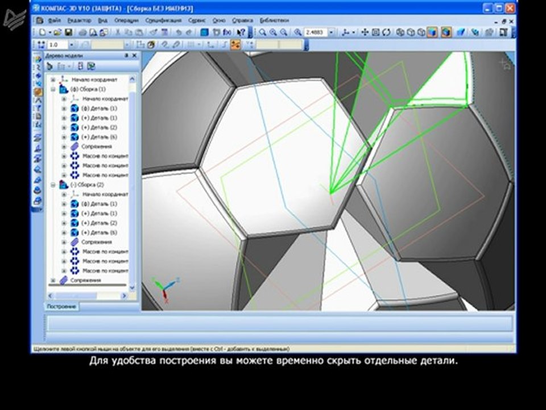Click the scale value 2.4883 field
546x410 pixels.
click(x=316, y=32)
